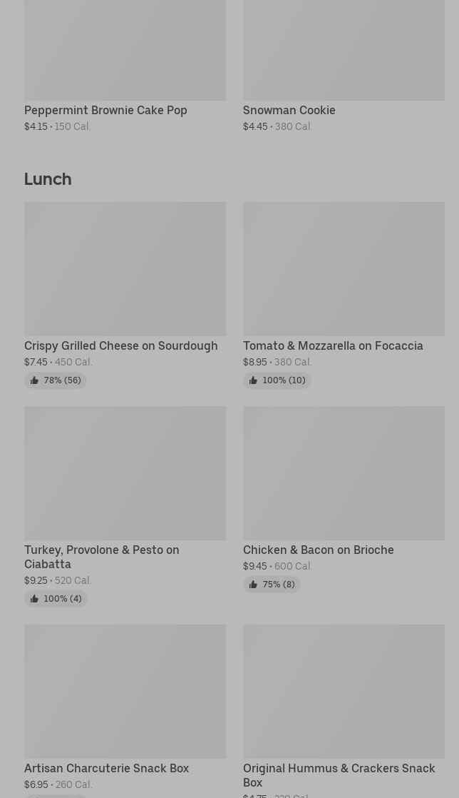Click Artisan Charcuterie Snack Box title
The image size is (459, 798).
107,769
